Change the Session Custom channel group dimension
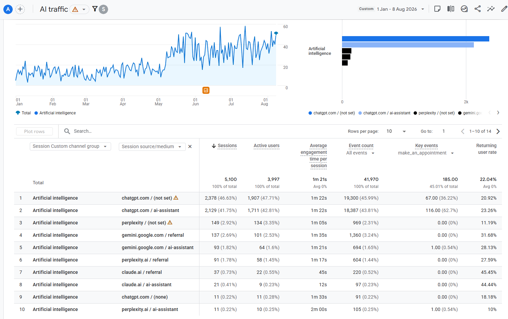Image resolution: width=508 pixels, height=319 pixels. pyautogui.click(x=70, y=146)
